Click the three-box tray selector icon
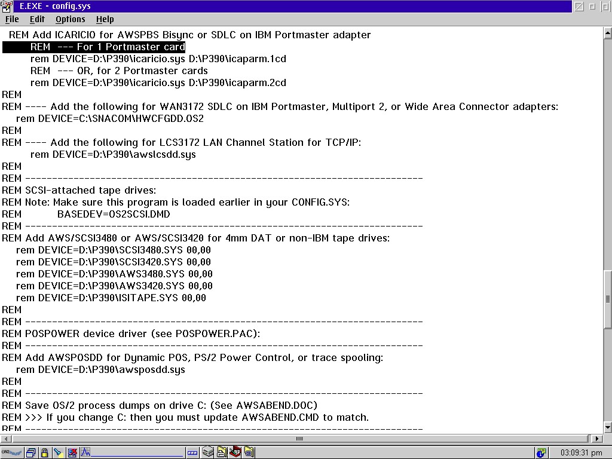The width and height of the screenshot is (612, 459). 192,453
